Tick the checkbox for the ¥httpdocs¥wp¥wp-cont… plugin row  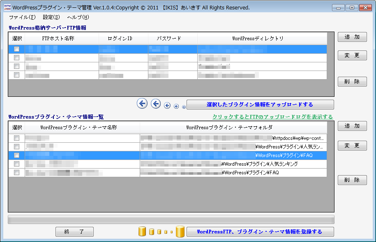16,138
